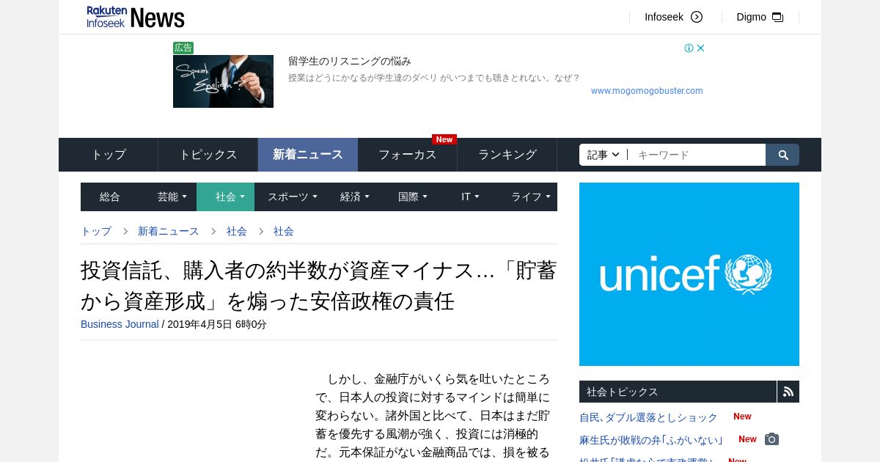Viewport: 880px width, 462px height.
Task: Open the ランキング tab
Action: point(507,155)
